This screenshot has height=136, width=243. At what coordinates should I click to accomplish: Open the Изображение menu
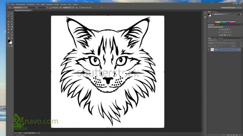(31, 4)
